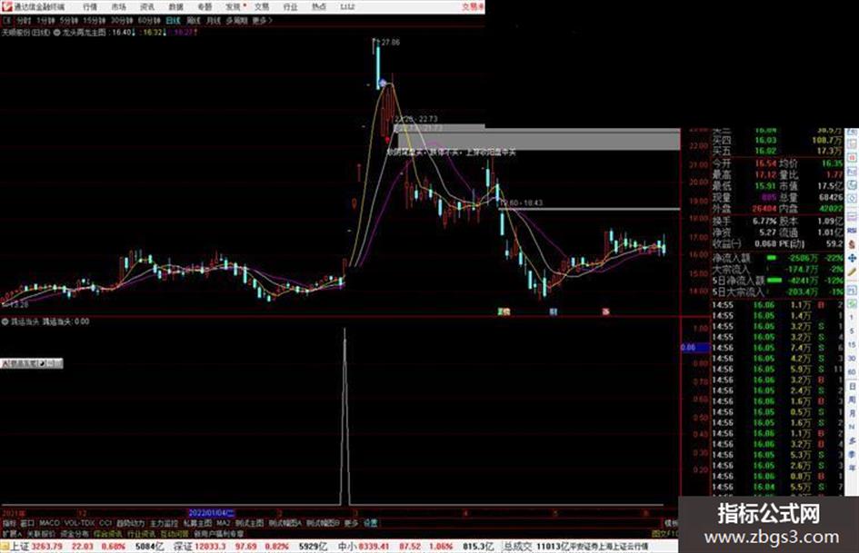
Task: Click the yellow icon before 上证 in status bar
Action: tap(5, 546)
